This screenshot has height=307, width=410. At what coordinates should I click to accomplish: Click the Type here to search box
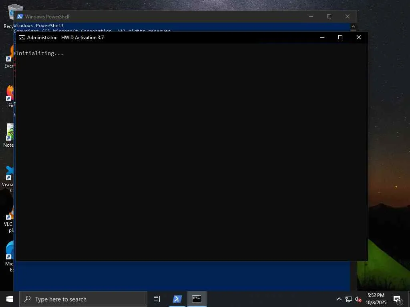83,299
